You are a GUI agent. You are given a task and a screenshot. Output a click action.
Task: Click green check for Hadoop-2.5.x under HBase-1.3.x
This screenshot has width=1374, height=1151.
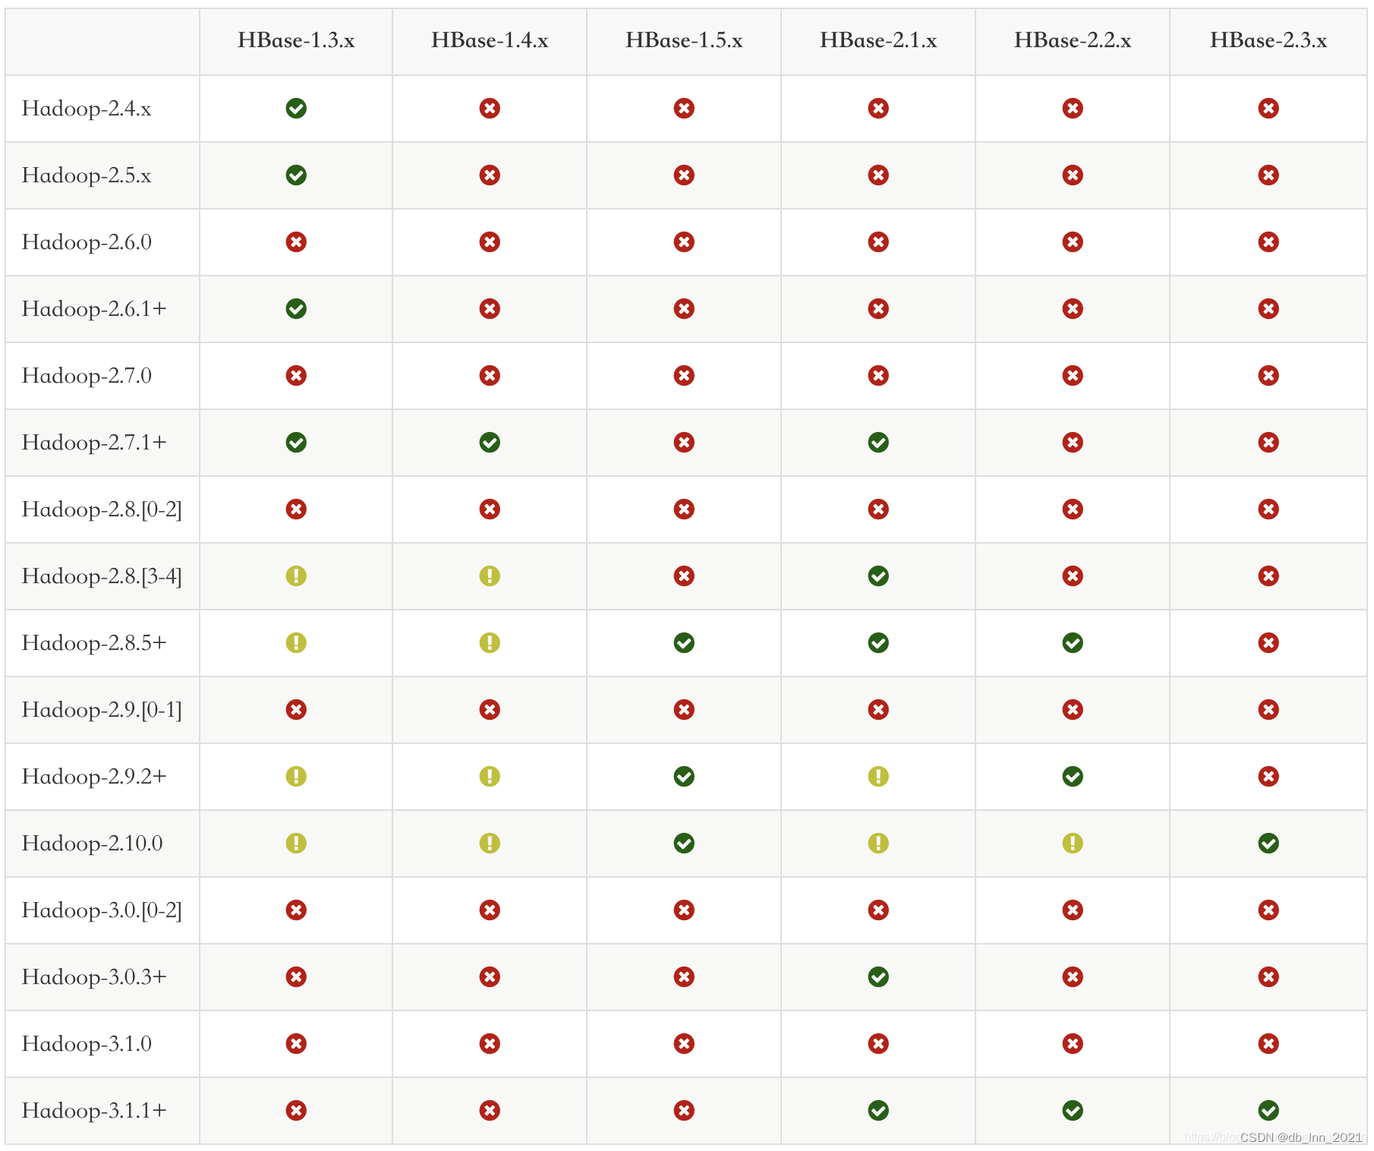(x=296, y=175)
